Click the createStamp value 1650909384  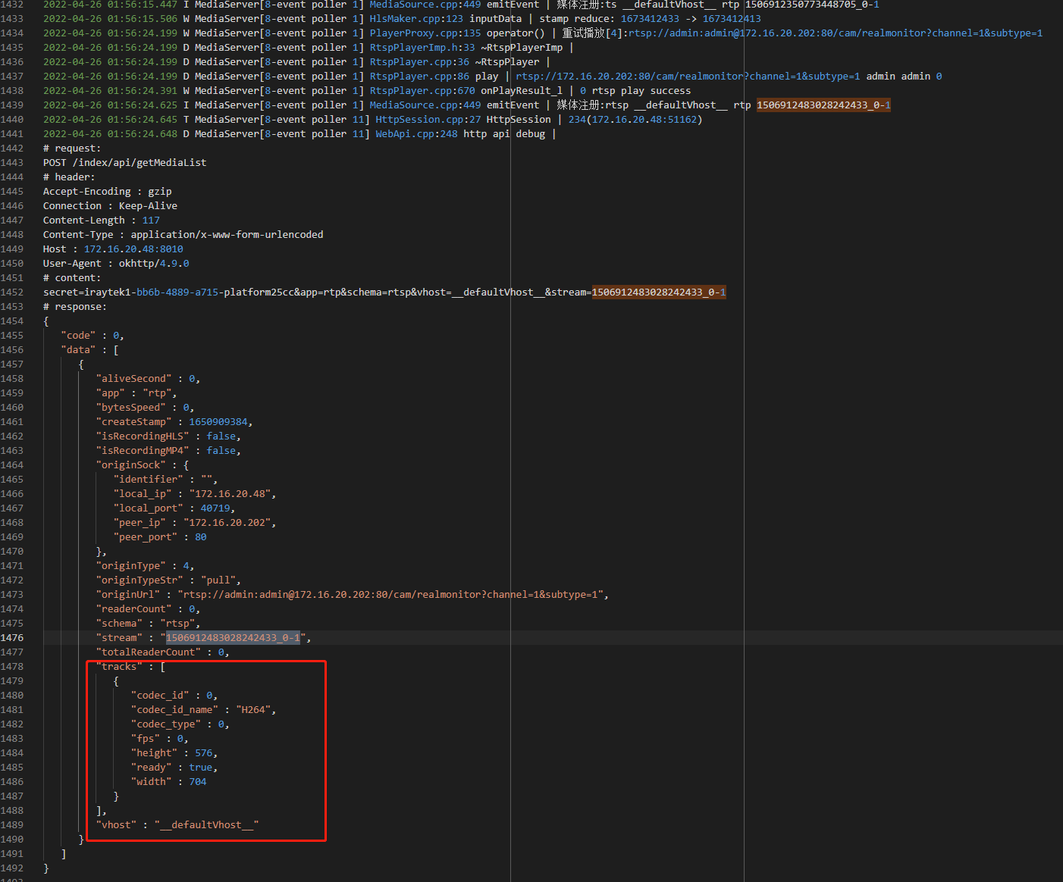[218, 422]
